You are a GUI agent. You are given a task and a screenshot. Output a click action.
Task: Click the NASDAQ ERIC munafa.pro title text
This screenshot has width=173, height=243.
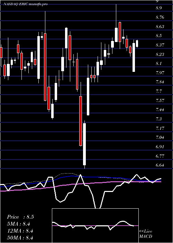point(26,4)
